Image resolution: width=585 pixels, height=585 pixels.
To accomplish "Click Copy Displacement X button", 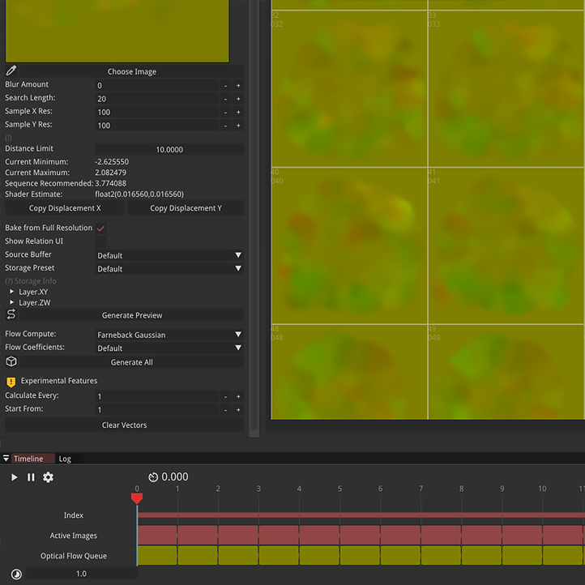I will (x=65, y=207).
